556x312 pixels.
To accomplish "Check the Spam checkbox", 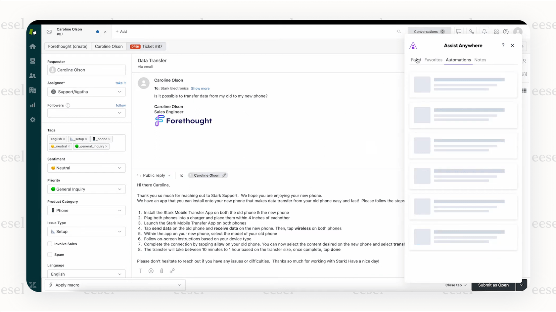I will (50, 255).
